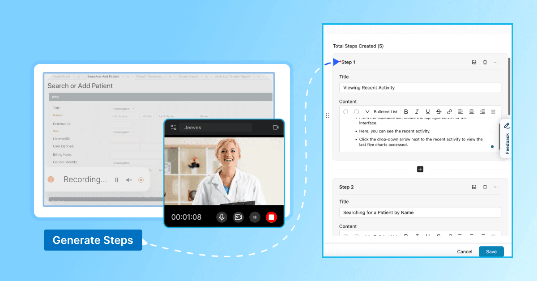
Task: Click the Jeeves name field
Action: [x=217, y=128]
